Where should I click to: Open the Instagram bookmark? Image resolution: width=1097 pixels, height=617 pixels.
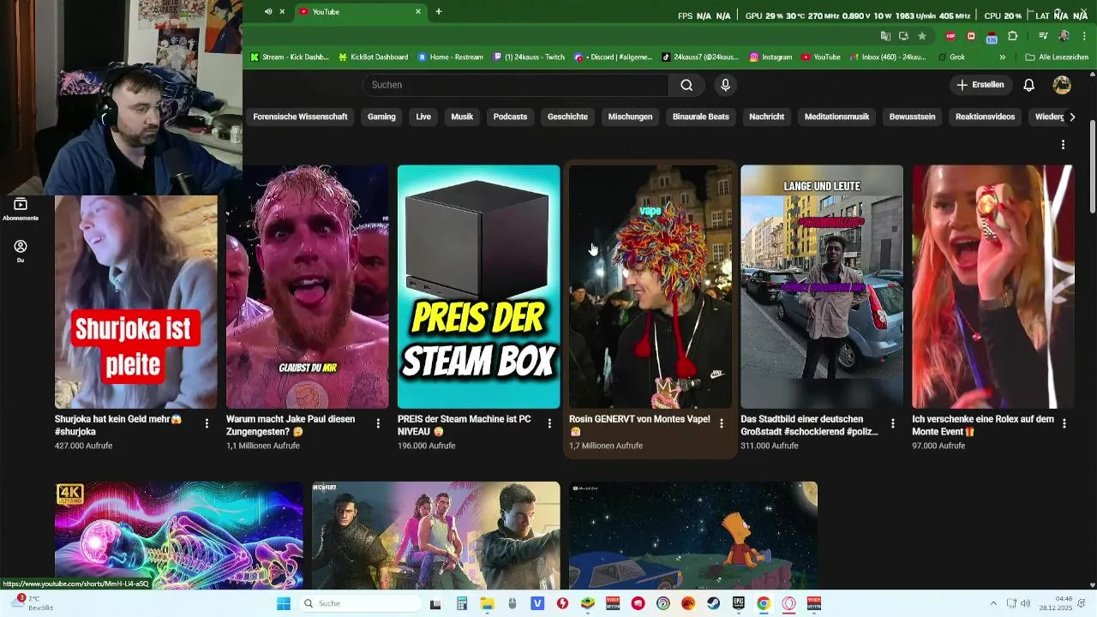tap(770, 57)
